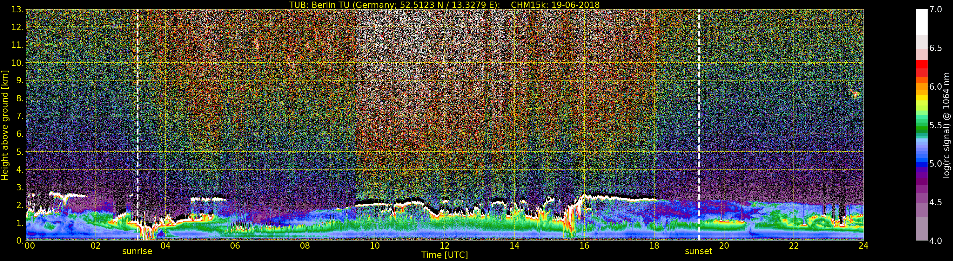Click the '13.' height tick label
953x261 pixels.
click(17, 10)
